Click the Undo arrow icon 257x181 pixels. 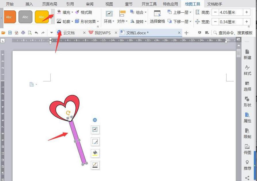(37, 33)
